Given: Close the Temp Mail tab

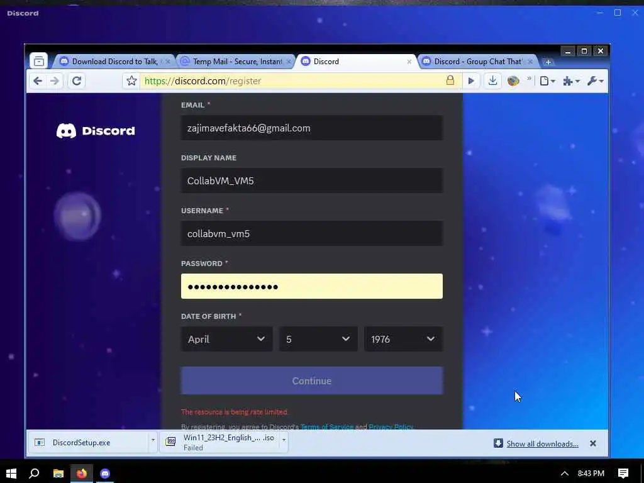Looking at the screenshot, I should (289, 62).
